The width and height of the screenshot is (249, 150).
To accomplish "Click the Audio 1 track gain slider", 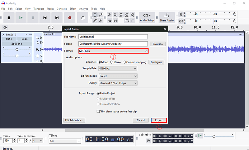I will (17, 50).
